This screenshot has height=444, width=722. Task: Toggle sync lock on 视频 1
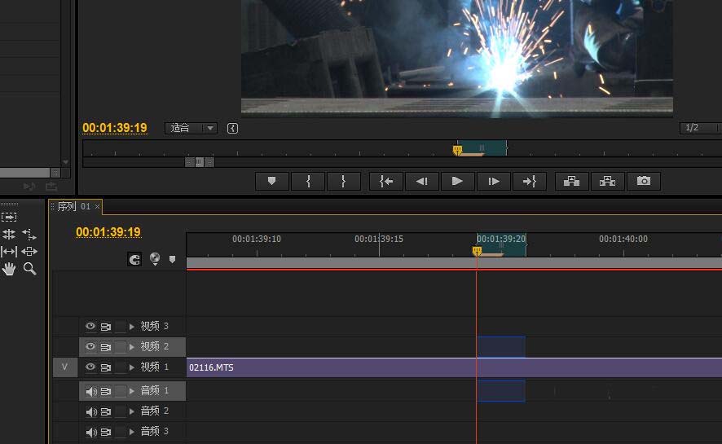click(x=106, y=367)
